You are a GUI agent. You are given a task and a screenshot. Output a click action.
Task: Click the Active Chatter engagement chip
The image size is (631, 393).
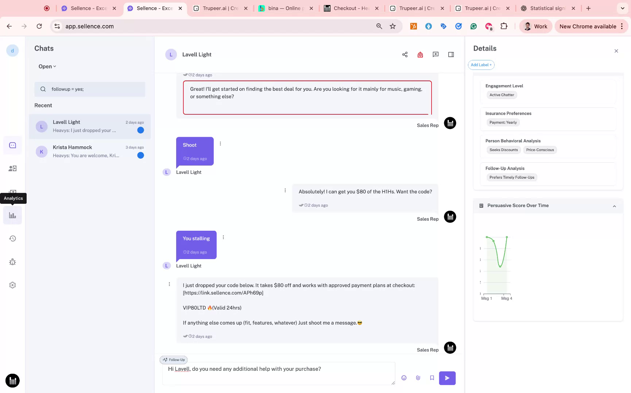pos(501,95)
